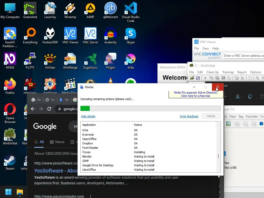Switch to the Ninite browser tab in Chrome
Viewport: 264px width, 198px height.
64,100
